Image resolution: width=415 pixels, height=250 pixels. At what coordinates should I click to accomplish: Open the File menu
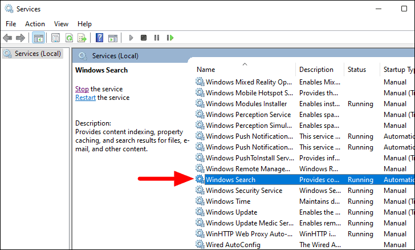point(11,24)
